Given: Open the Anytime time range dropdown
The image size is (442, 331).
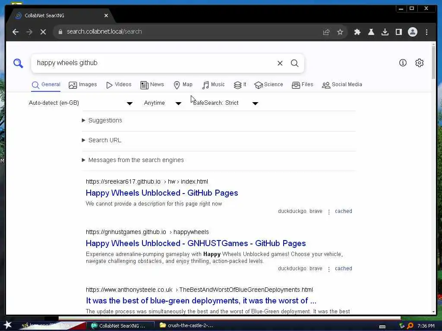Looking at the screenshot, I should 163,103.
